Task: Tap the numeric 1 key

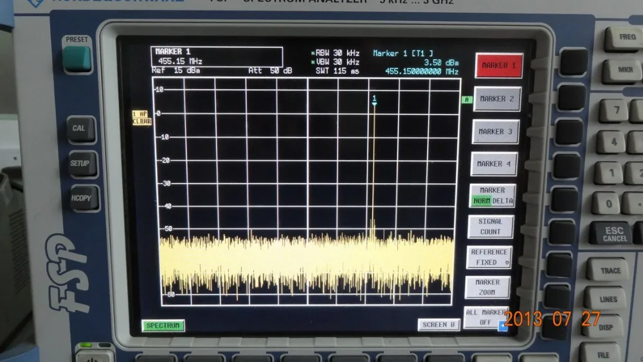Action: point(610,172)
